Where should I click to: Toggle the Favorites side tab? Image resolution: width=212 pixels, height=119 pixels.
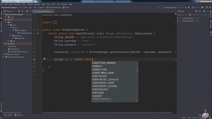coord(1,107)
